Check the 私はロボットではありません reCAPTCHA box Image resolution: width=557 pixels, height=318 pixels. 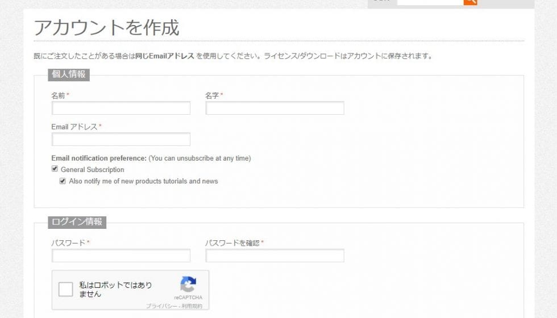(x=66, y=289)
